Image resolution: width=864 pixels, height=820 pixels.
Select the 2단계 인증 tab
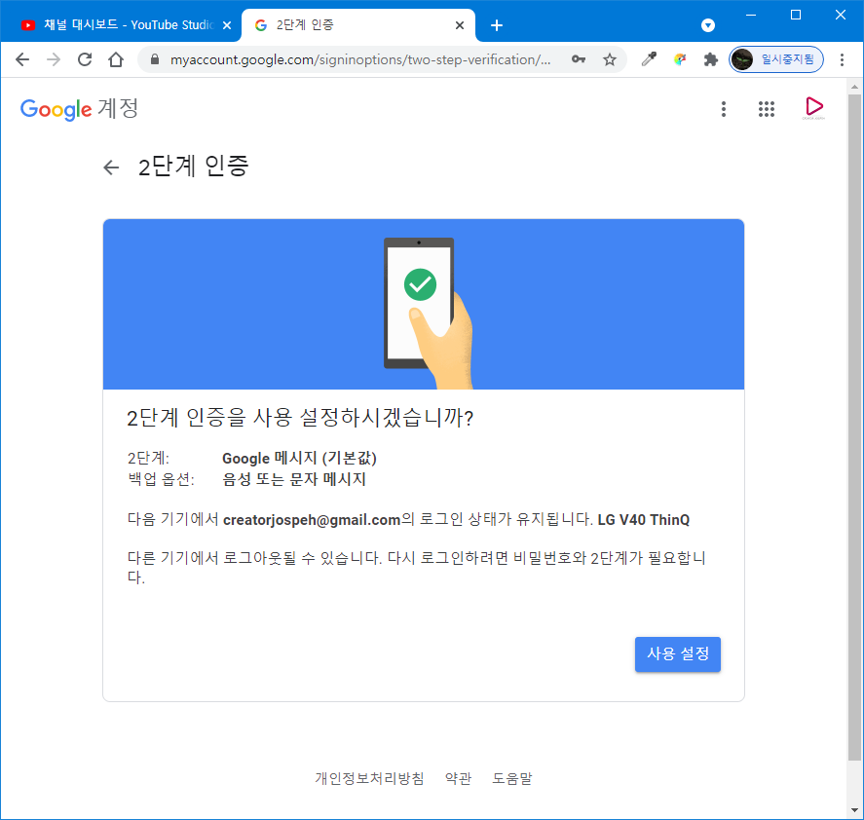point(358,25)
